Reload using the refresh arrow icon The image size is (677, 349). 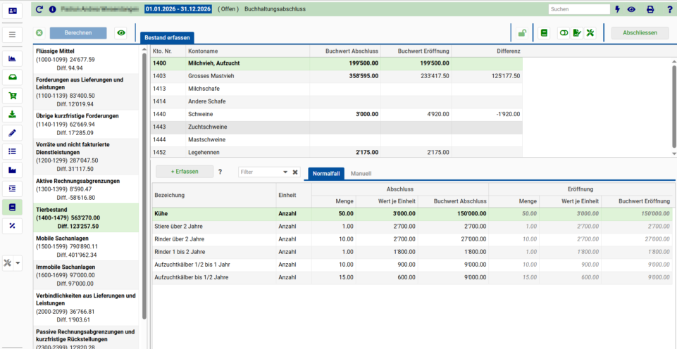click(x=39, y=9)
